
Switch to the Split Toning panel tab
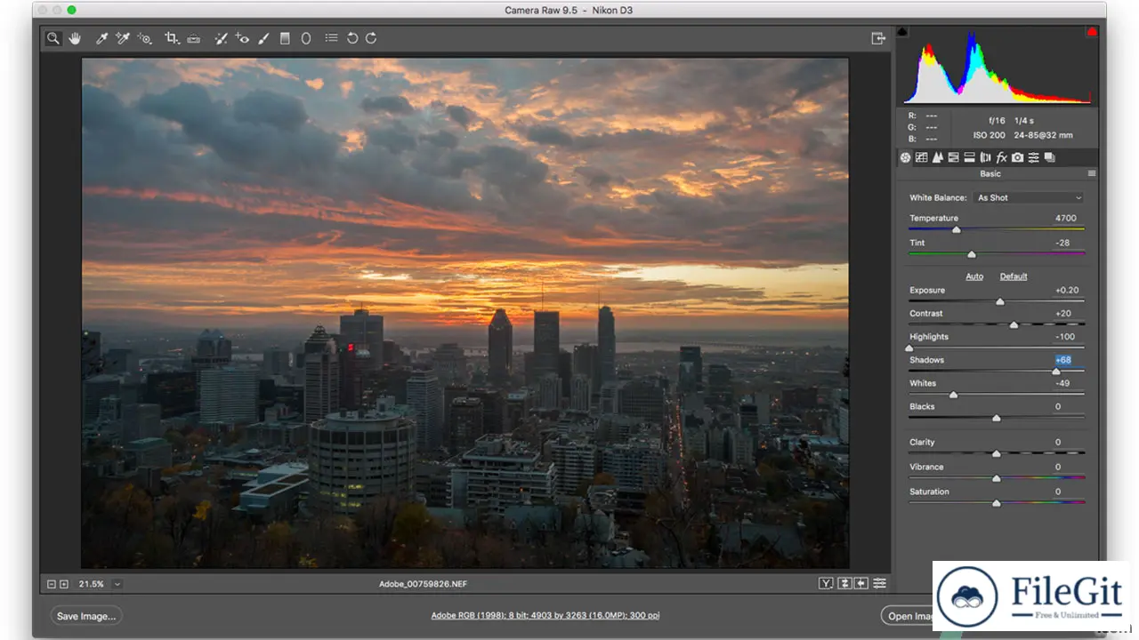[x=969, y=157]
